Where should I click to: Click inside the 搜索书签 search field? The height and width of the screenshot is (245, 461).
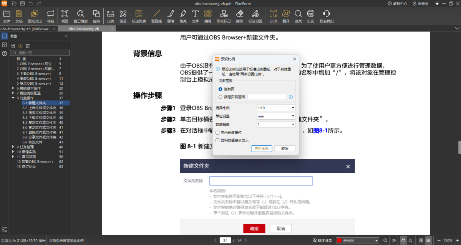tap(40, 53)
